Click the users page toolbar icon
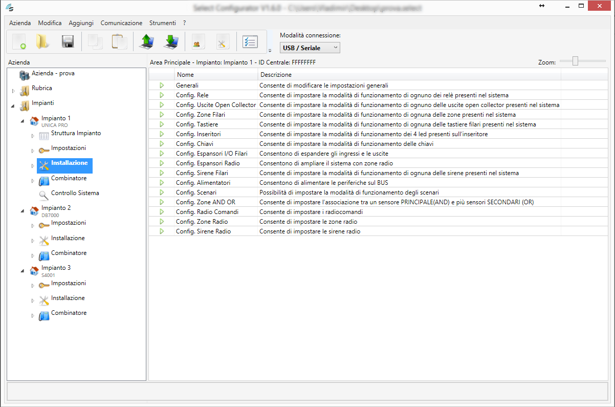The width and height of the screenshot is (615, 407). [198, 41]
